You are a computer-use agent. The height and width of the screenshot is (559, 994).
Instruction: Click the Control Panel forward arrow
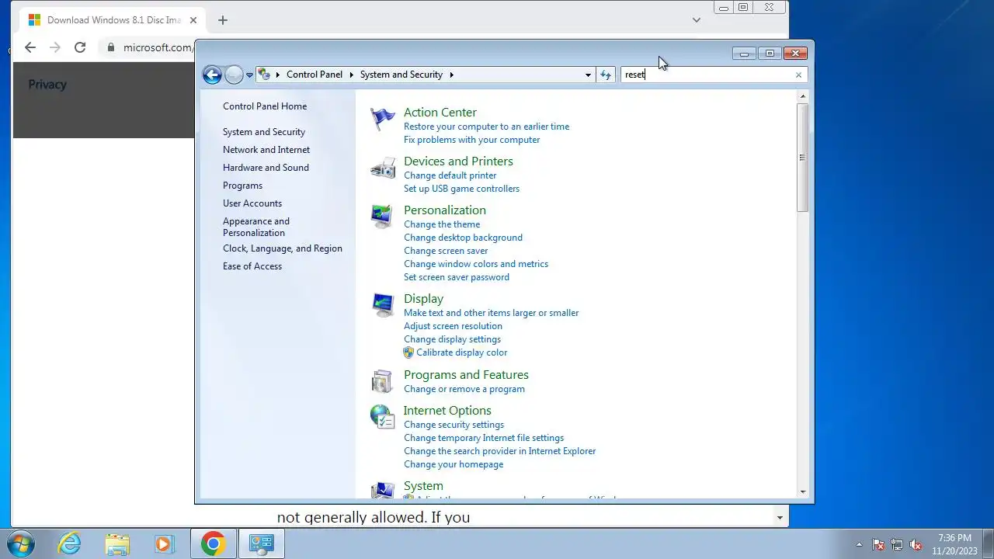pyautogui.click(x=234, y=75)
